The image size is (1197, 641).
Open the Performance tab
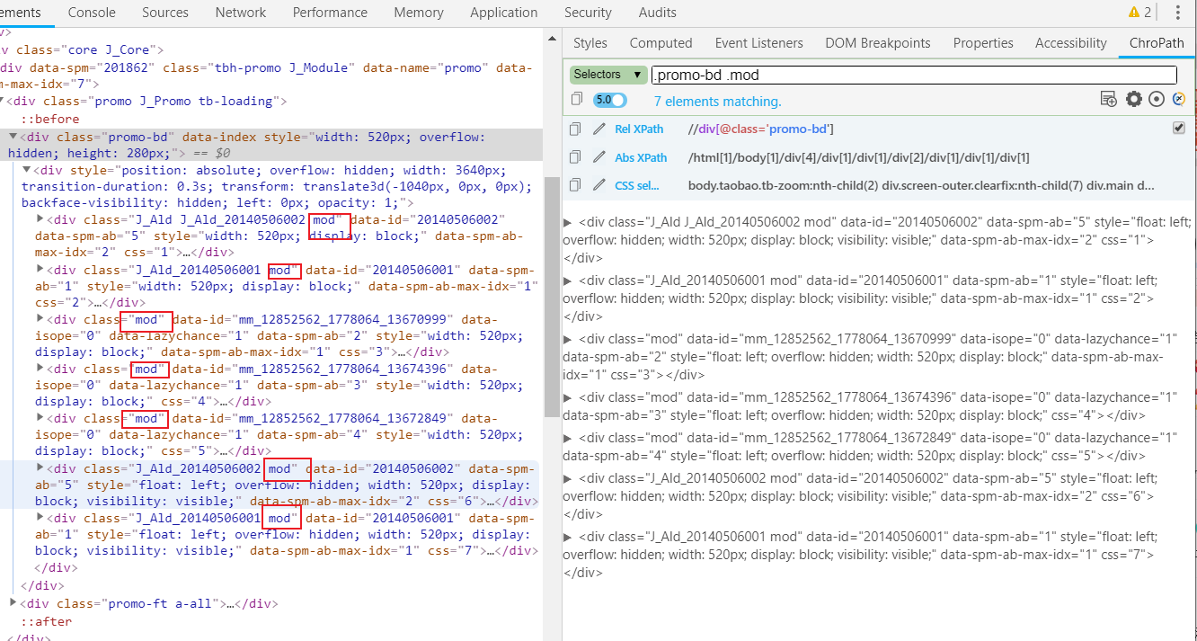click(x=330, y=13)
